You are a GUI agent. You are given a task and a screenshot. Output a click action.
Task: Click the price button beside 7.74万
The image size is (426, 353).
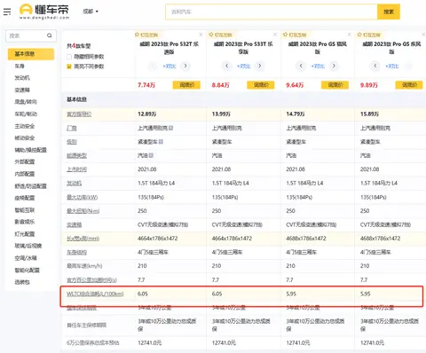(x=186, y=85)
